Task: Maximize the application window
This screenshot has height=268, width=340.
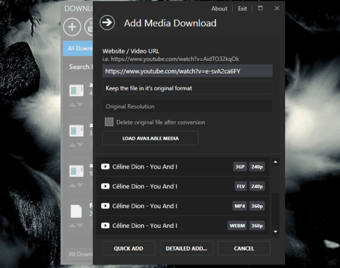Action: point(260,8)
